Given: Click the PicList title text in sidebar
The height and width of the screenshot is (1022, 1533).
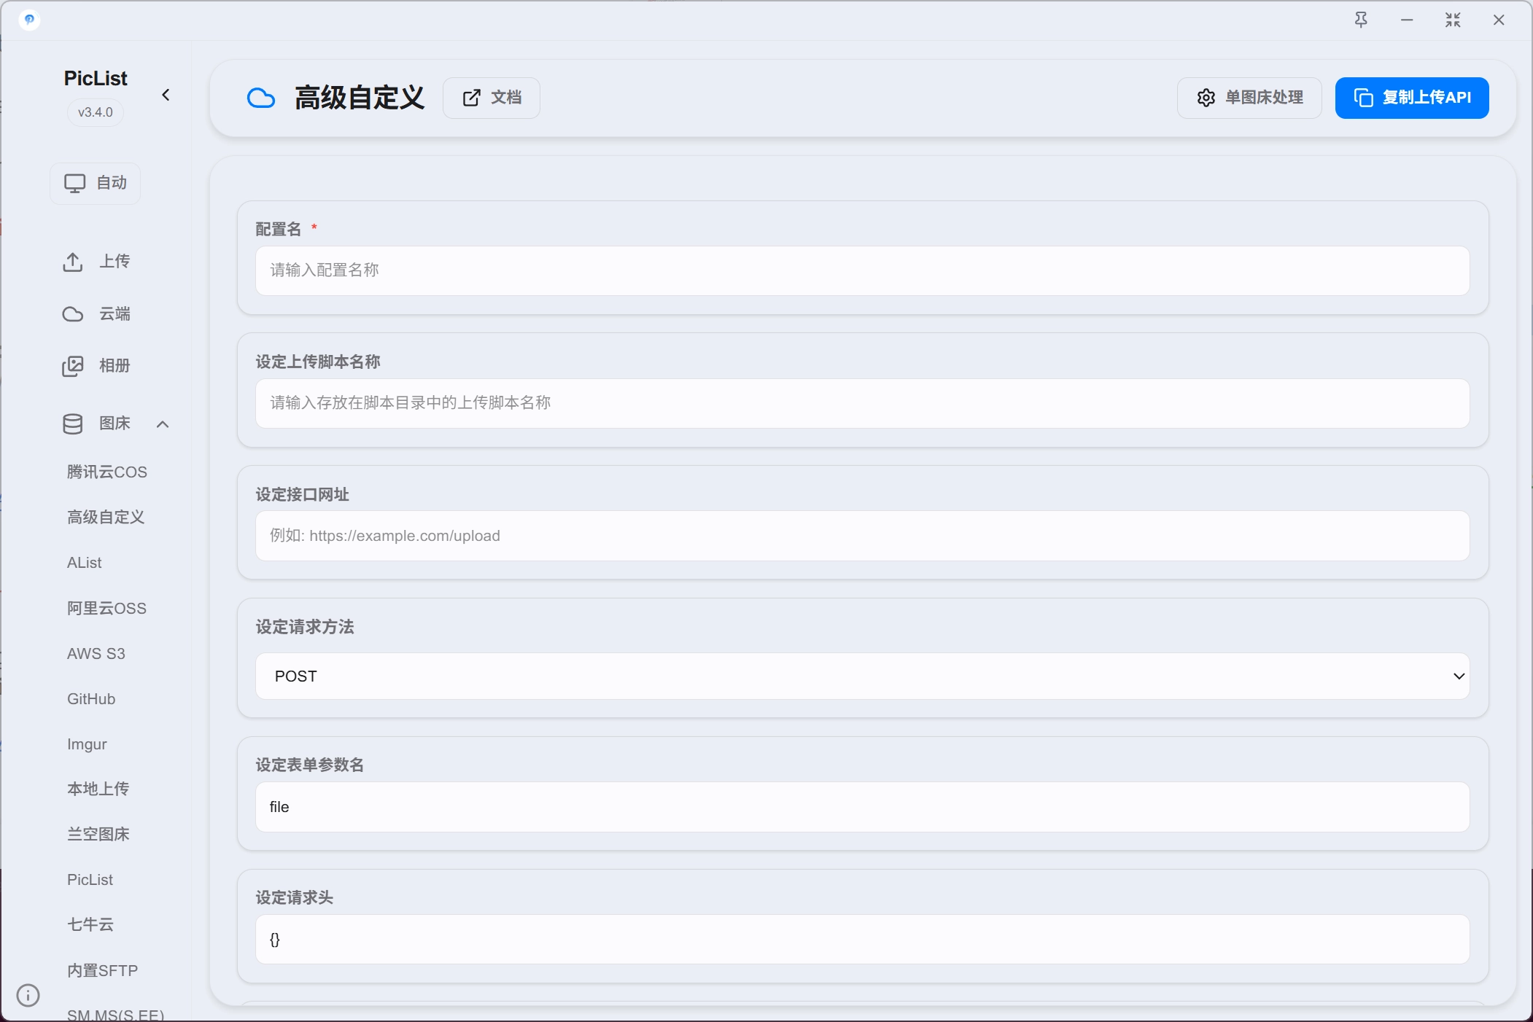Looking at the screenshot, I should point(96,78).
